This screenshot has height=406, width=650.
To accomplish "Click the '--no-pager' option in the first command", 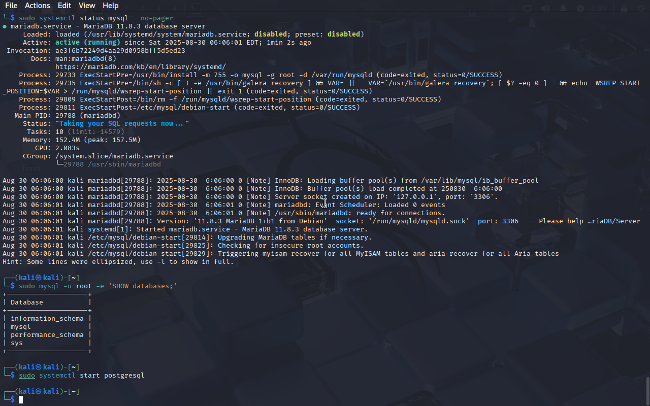I will [153, 18].
